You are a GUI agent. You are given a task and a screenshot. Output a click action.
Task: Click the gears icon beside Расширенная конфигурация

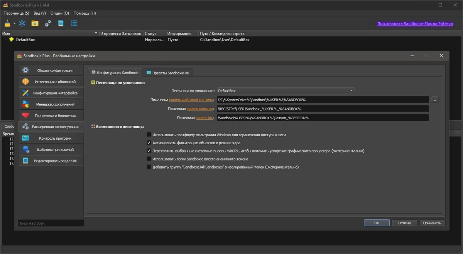point(25,127)
